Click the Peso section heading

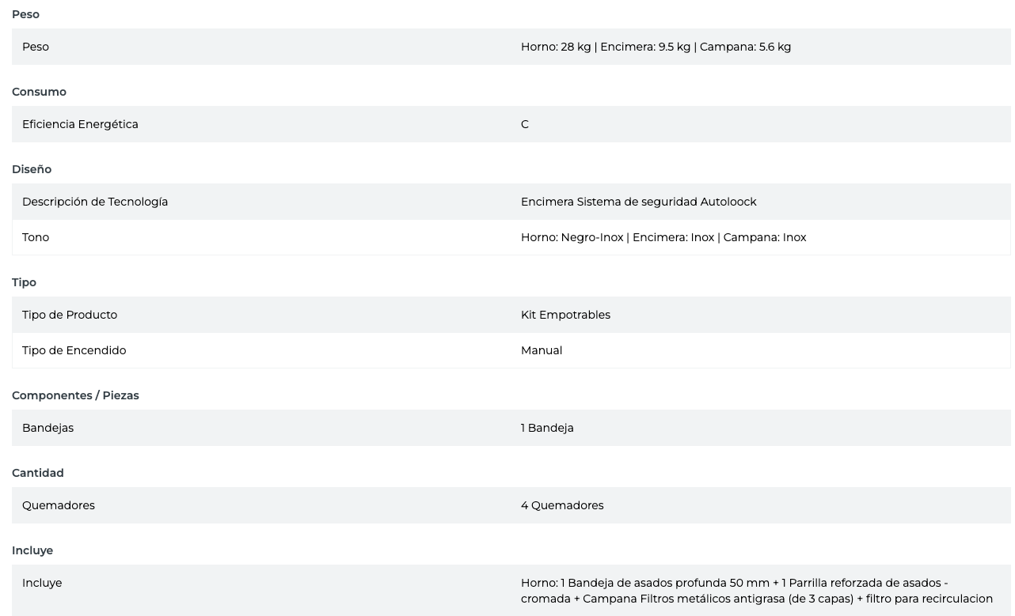25,14
